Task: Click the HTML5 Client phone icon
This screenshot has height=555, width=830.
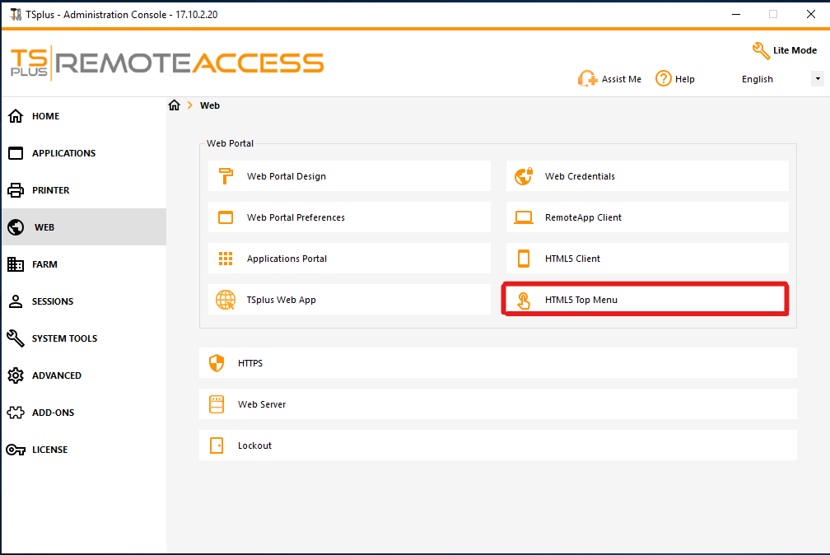Action: point(524,259)
